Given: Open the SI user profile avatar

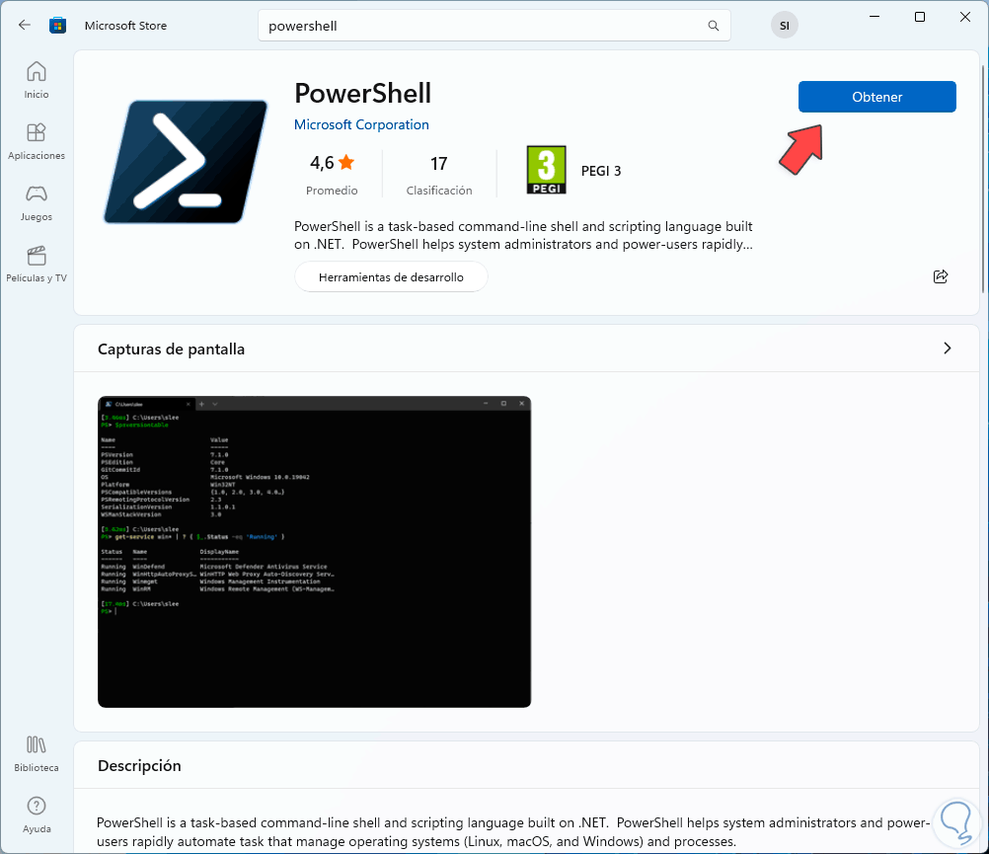Looking at the screenshot, I should (784, 26).
